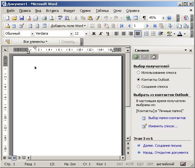Start numbered list icon
195x168 pixels.
[x=147, y=34]
